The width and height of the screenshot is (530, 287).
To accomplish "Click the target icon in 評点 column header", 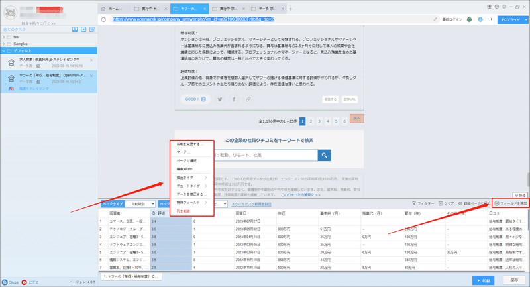I will coord(154,213).
